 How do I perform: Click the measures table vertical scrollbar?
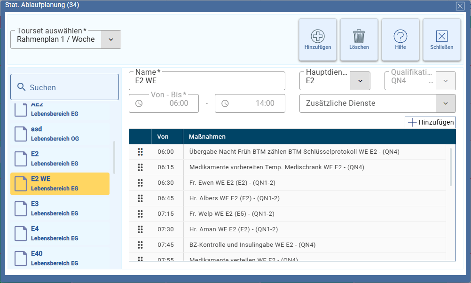452,167
